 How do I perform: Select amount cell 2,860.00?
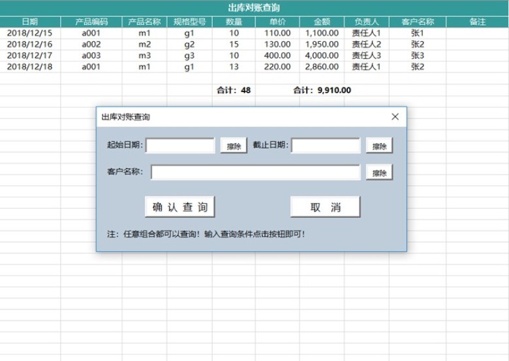point(322,67)
